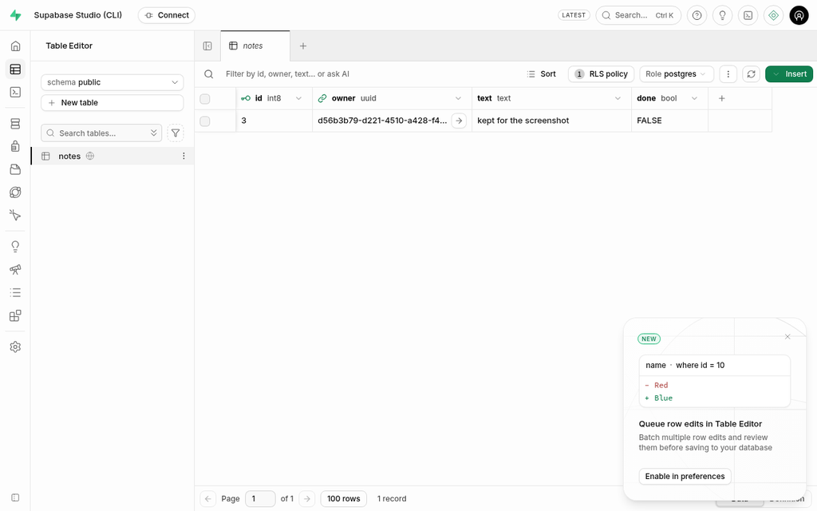Screen dimensions: 817x511
Task: Switch to the notes tab
Action: pos(255,46)
